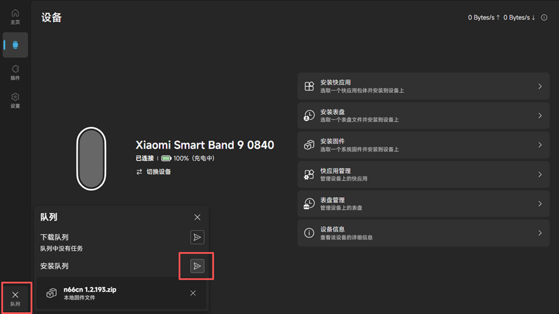Open the 主页 home sidebar item
Viewport: 559px width, 314px height.
coord(15,17)
